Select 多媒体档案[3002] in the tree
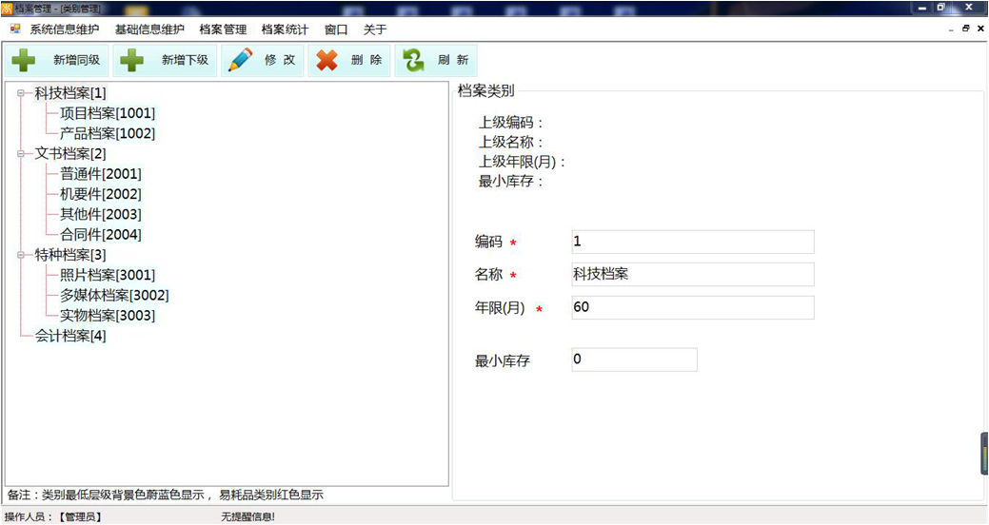The image size is (989, 525). coord(114,295)
